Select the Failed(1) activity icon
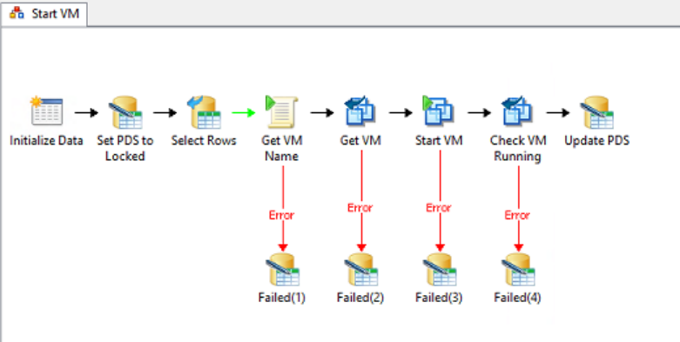 tap(282, 270)
